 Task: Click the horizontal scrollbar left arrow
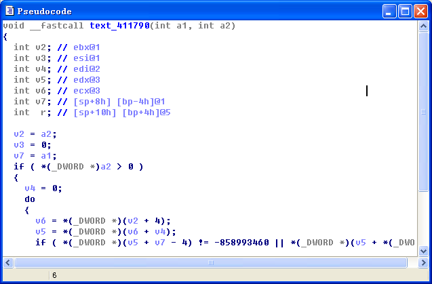pyautogui.click(x=7, y=263)
